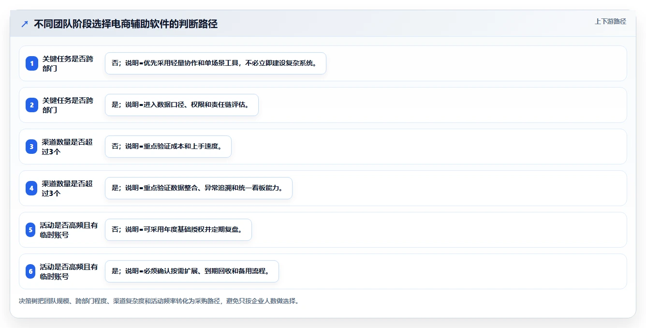Image resolution: width=646 pixels, height=328 pixels.
Task: Select step badge number 3
Action: (32, 147)
